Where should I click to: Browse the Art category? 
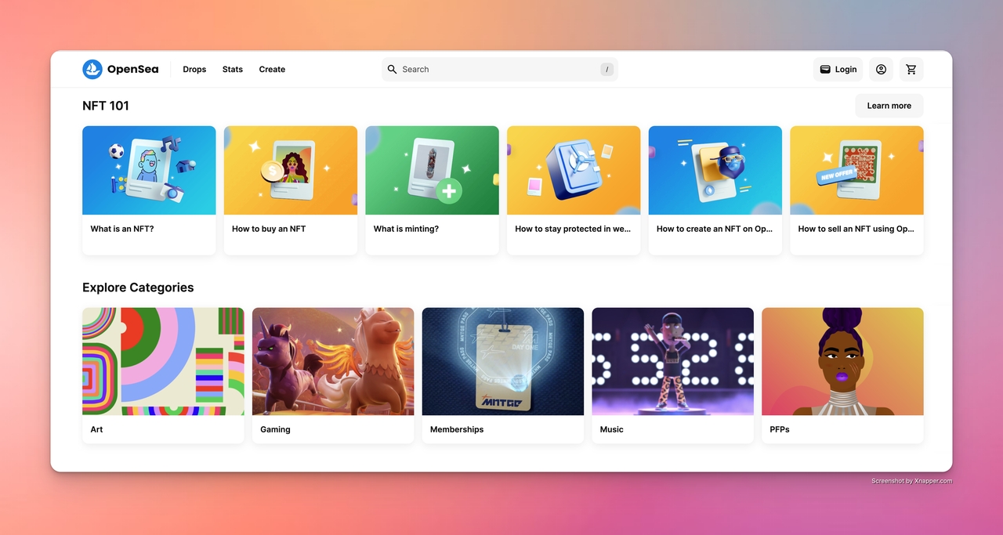163,374
